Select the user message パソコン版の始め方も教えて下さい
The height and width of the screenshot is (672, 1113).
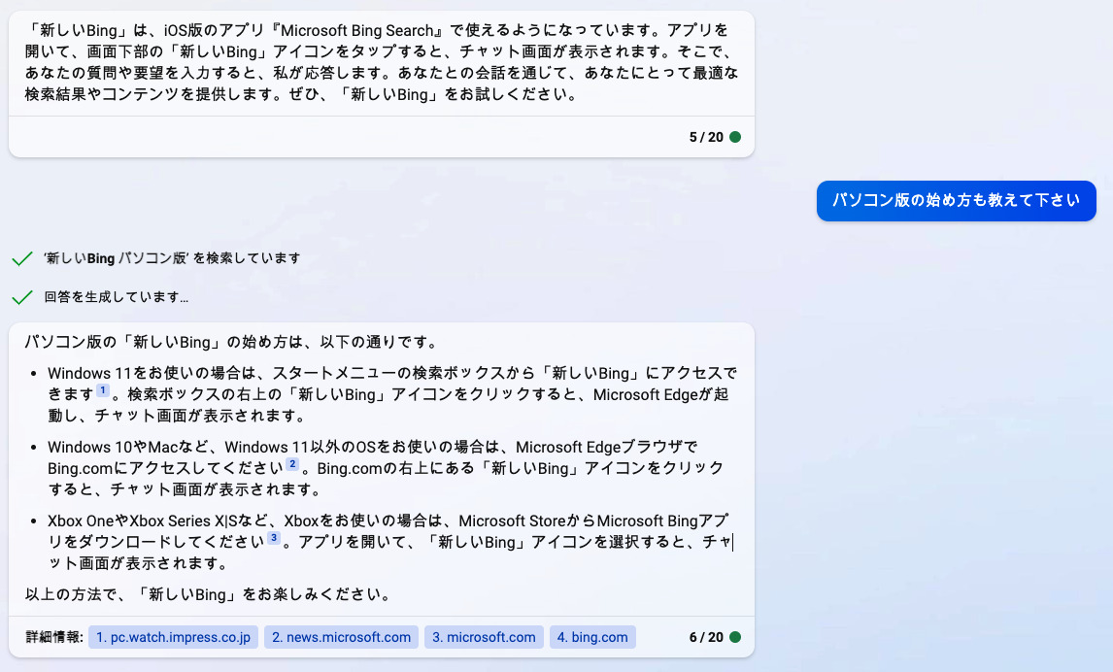[956, 201]
